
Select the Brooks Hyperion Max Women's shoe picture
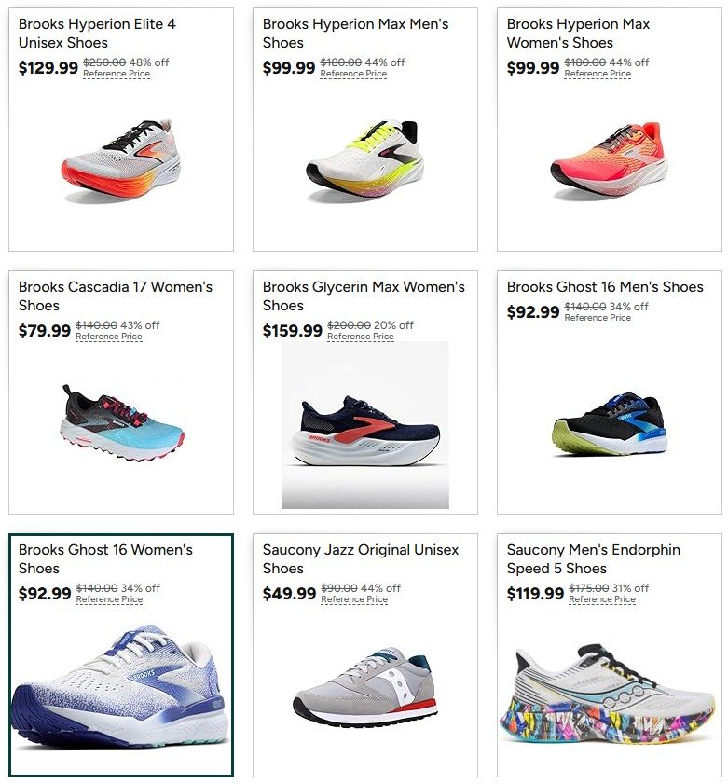pyautogui.click(x=610, y=161)
